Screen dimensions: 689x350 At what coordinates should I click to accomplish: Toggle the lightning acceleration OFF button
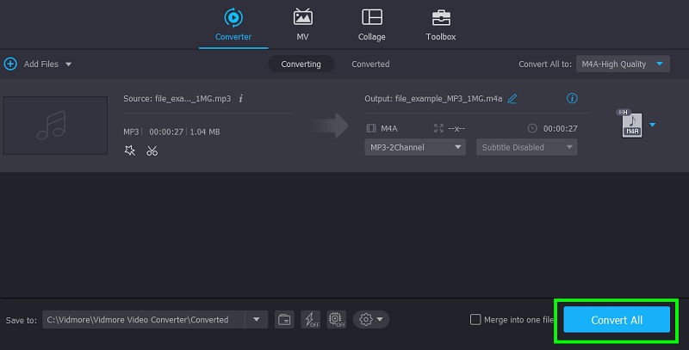tap(310, 319)
